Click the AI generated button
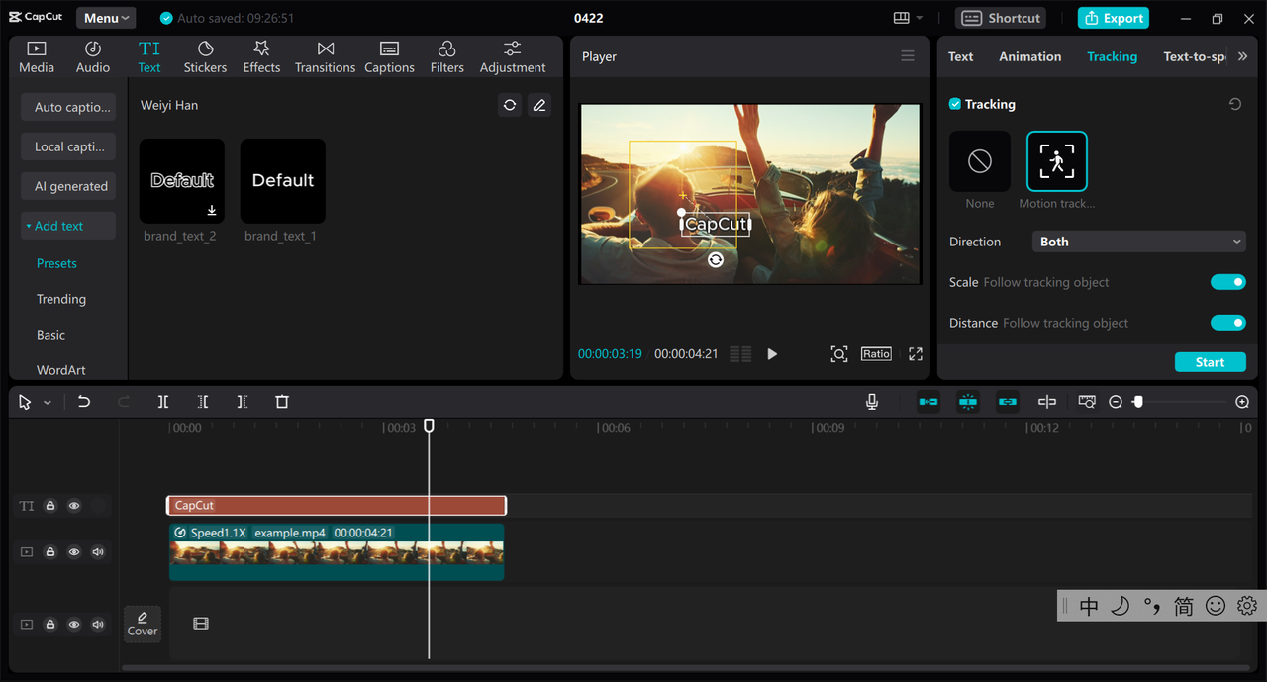1267x682 pixels. tap(68, 186)
